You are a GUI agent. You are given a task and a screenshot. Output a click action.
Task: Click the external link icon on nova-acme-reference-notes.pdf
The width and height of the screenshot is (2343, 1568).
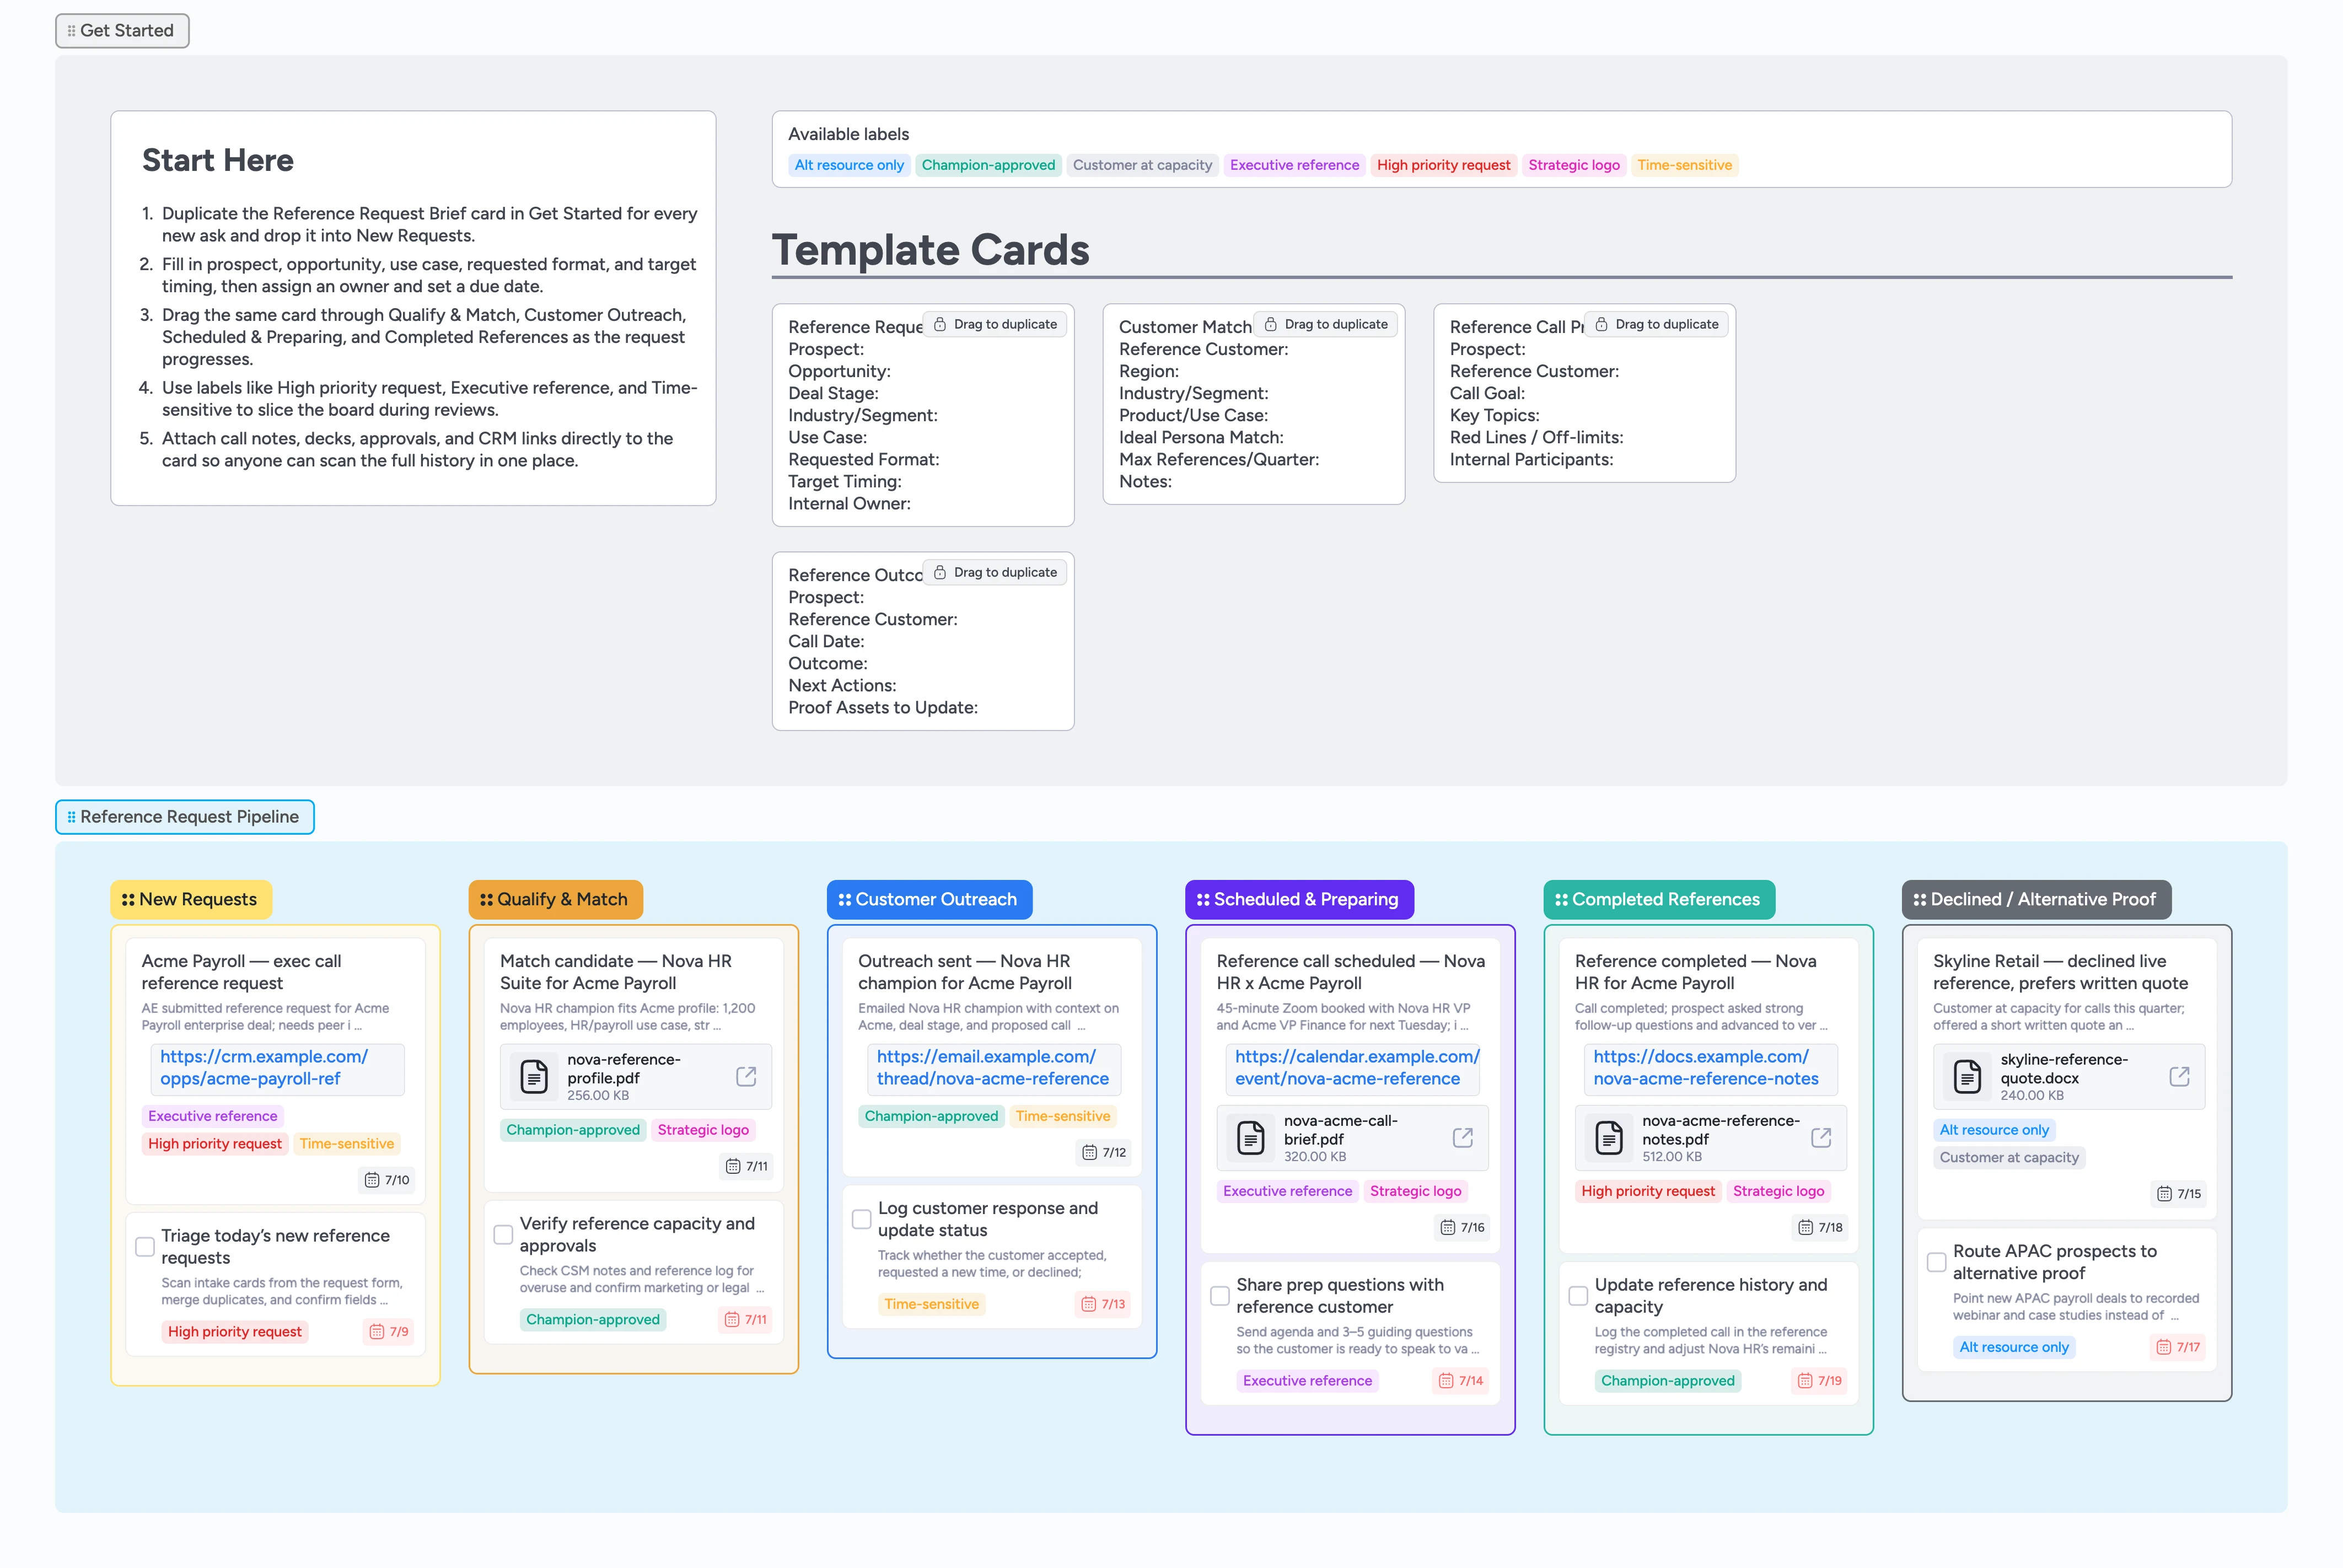pyautogui.click(x=1821, y=1137)
